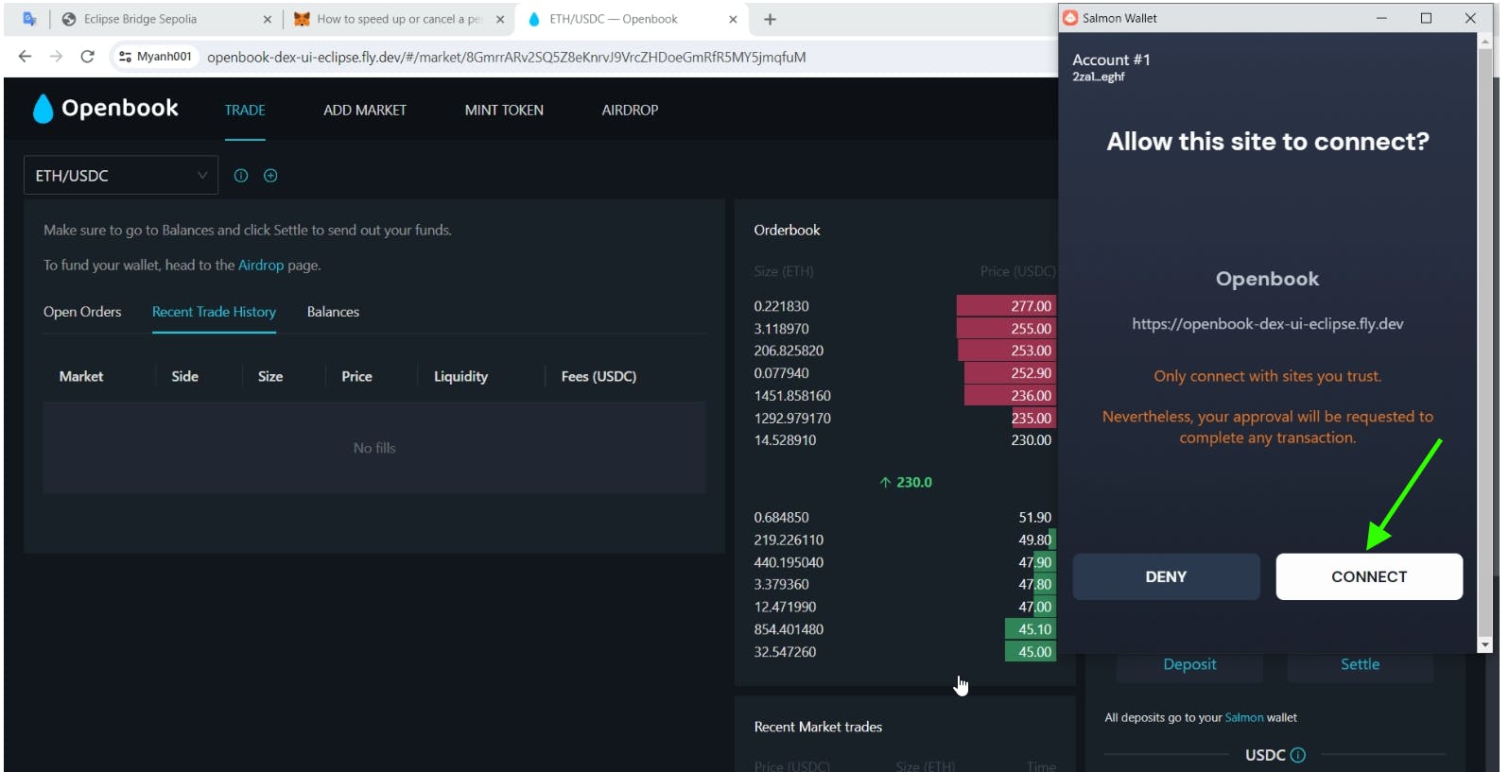This screenshot has width=1509, height=772.
Task: Click the Liquidity column header
Action: (460, 376)
